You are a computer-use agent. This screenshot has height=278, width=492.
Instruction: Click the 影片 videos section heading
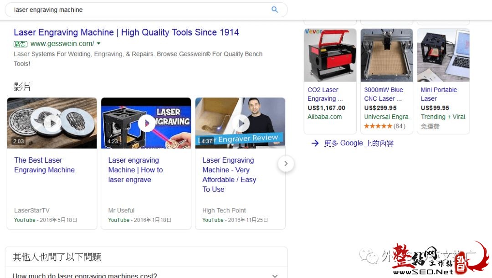tap(22, 87)
